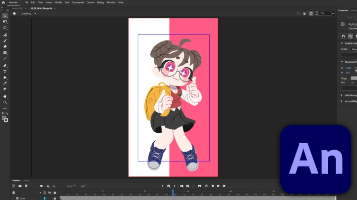
Task: Open the MainProj scene dropdown
Action: click(35, 14)
